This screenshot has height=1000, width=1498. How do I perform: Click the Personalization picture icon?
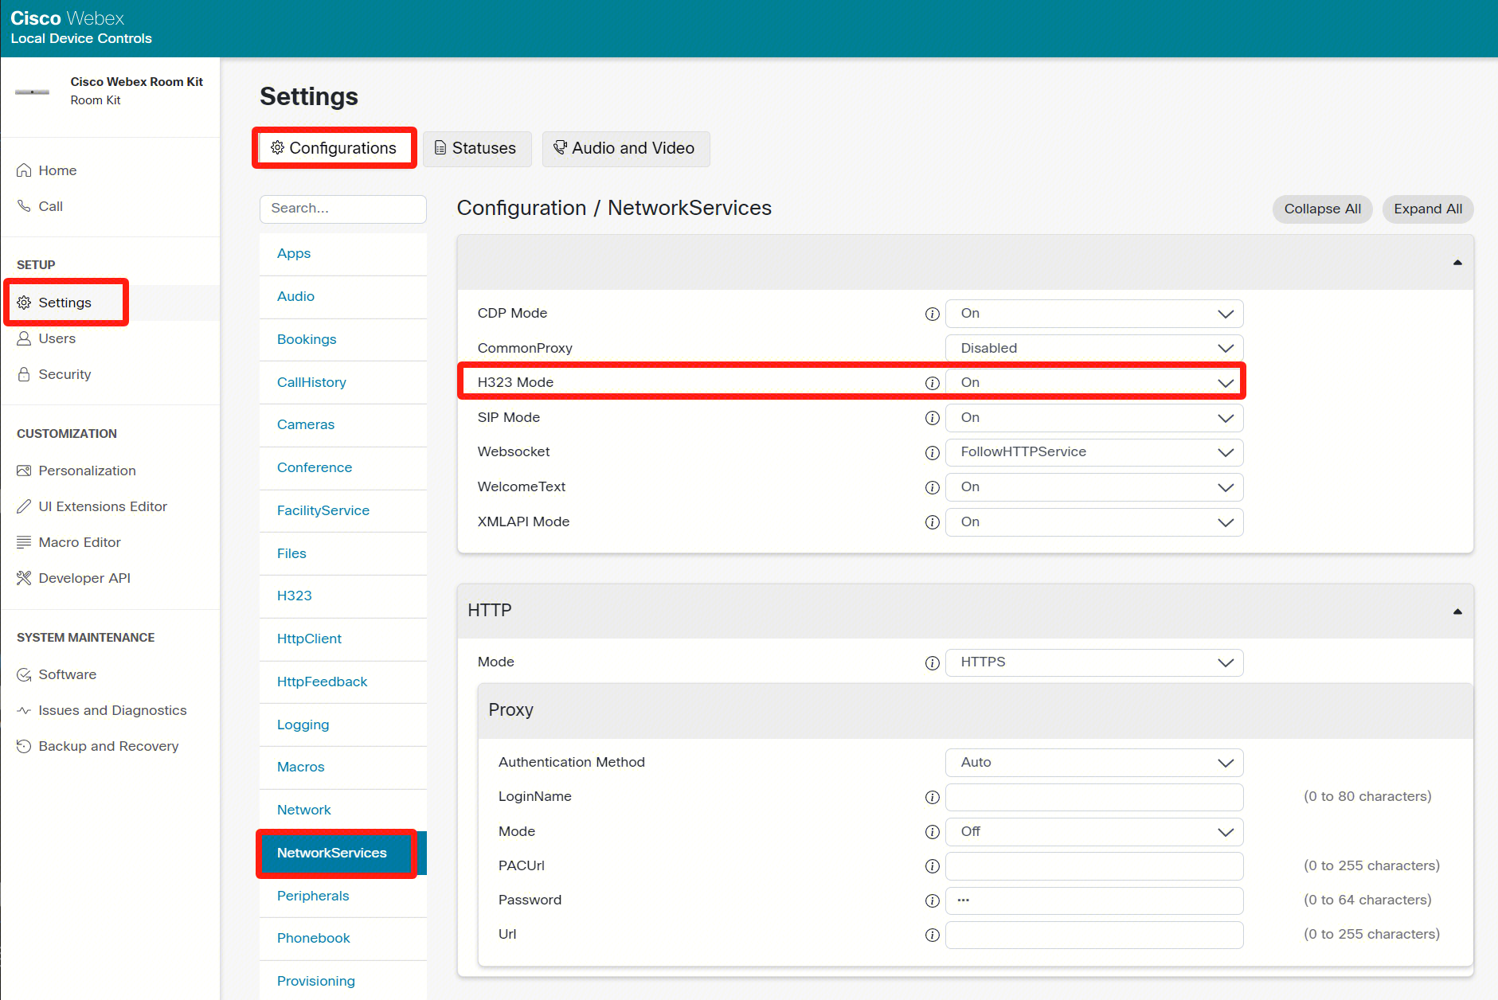click(24, 471)
